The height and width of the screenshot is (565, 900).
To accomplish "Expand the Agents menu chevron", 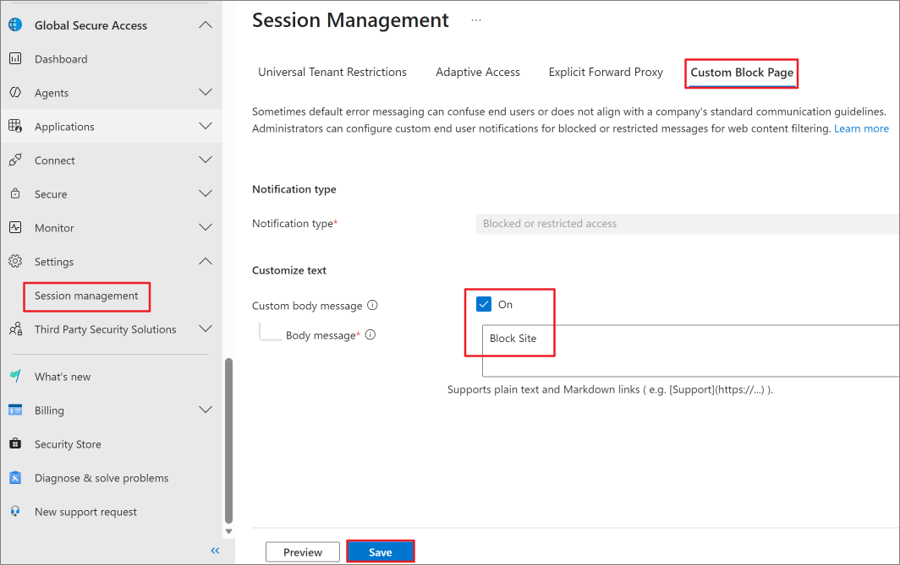I will click(x=205, y=92).
